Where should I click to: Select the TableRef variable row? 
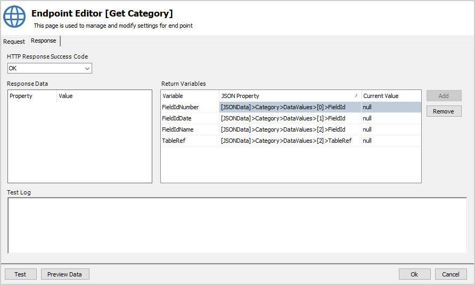tap(291, 141)
